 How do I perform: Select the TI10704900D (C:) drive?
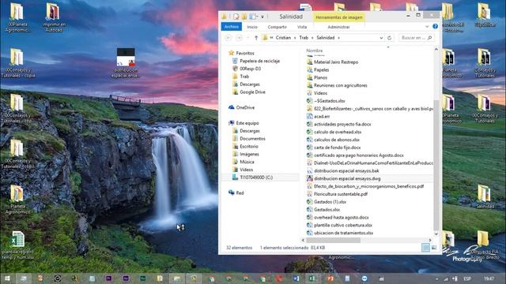(x=256, y=177)
